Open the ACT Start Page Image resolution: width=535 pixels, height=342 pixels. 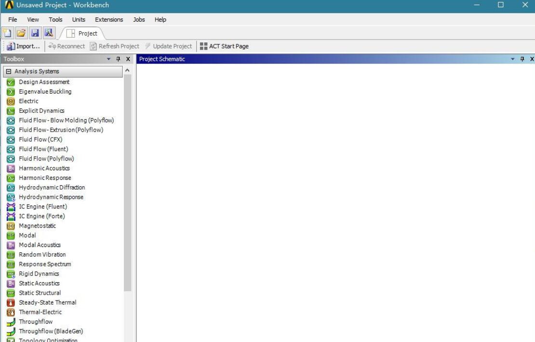pyautogui.click(x=224, y=46)
